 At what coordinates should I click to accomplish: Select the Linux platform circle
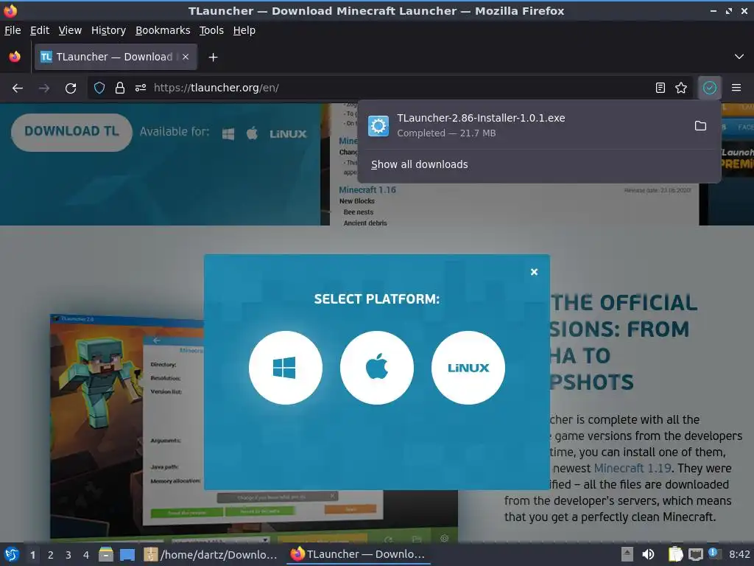tap(468, 368)
